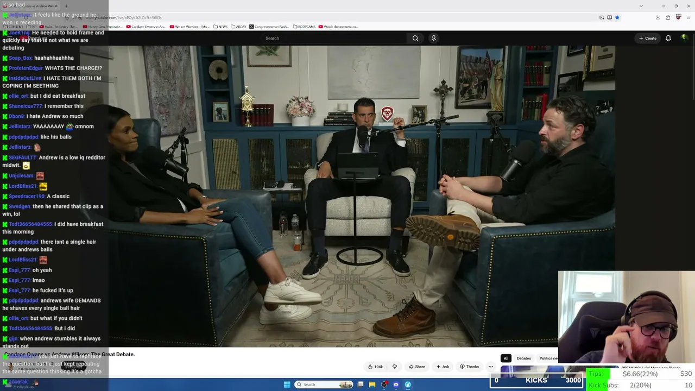
Task: Dislike the video with thumbs-down
Action: coord(395,367)
